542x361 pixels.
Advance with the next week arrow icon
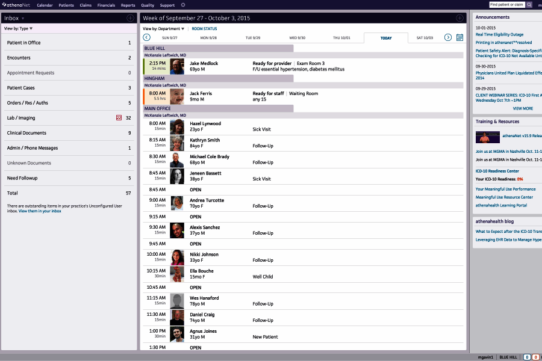coord(447,37)
